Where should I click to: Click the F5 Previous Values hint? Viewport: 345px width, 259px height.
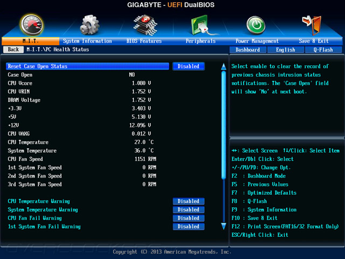pyautogui.click(x=260, y=185)
